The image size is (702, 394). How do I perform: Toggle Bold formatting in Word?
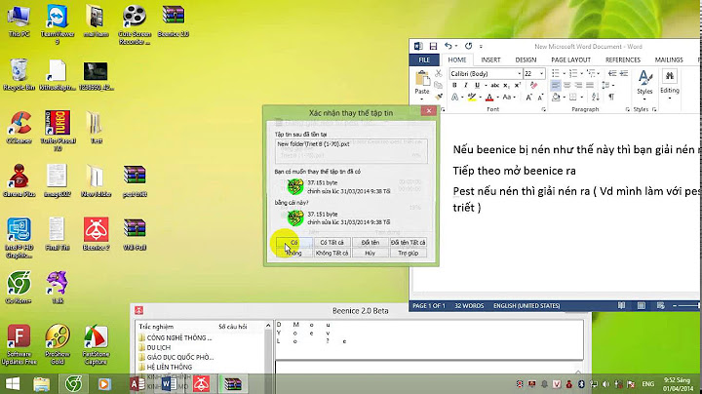tap(454, 85)
